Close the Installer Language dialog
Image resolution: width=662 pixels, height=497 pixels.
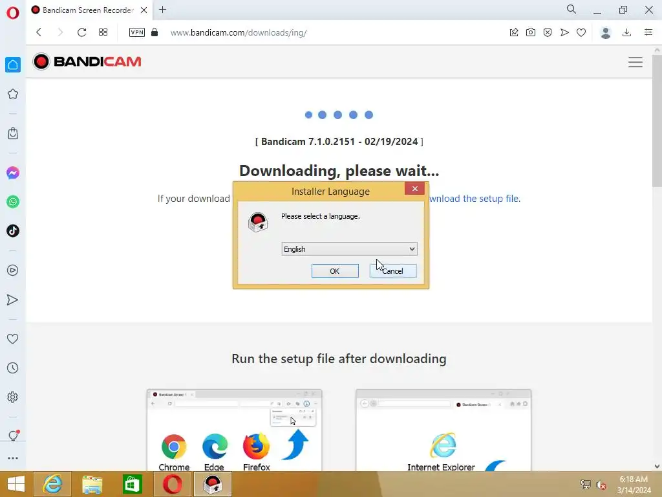pyautogui.click(x=414, y=188)
